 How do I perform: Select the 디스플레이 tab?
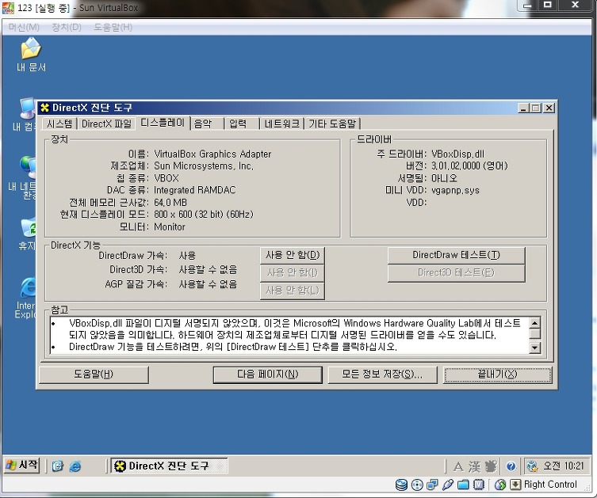pos(163,123)
